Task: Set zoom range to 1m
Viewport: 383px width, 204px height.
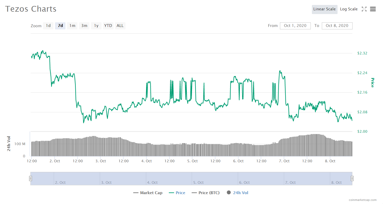Action: [x=72, y=26]
